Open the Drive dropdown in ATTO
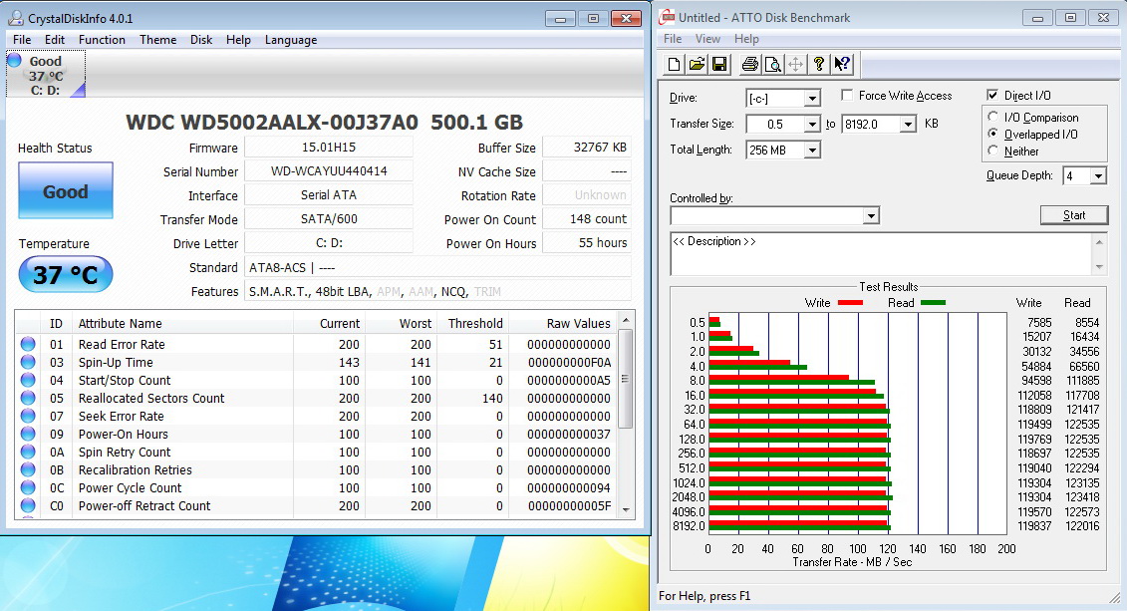The height and width of the screenshot is (611, 1127). pos(812,98)
